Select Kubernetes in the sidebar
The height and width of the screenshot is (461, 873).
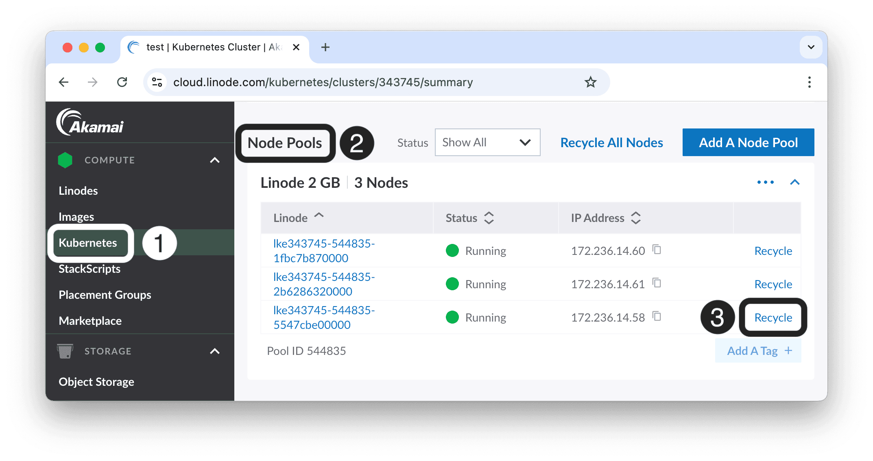click(x=88, y=243)
